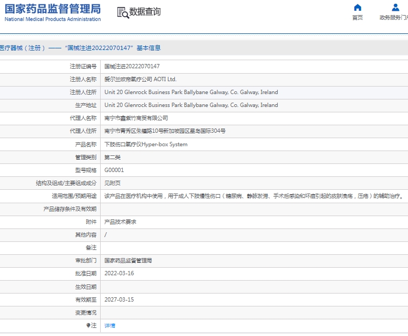Viewport: 408px width, 336px height.
Task: Click 见附页 structure composition value
Action: point(112,183)
